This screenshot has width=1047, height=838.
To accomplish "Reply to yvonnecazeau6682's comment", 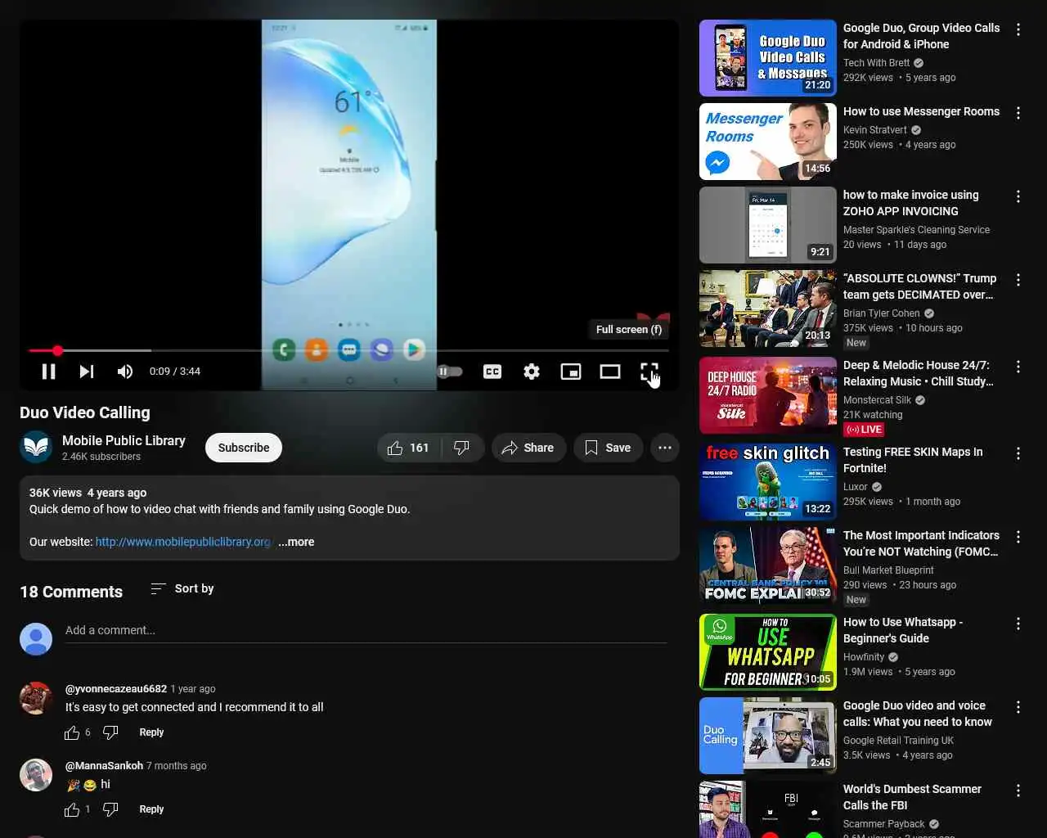I will point(151,732).
